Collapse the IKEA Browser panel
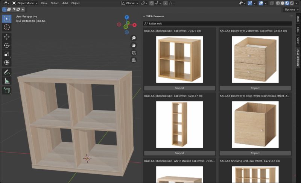Screen dimensions: 301x183 pyautogui.click(x=144, y=17)
